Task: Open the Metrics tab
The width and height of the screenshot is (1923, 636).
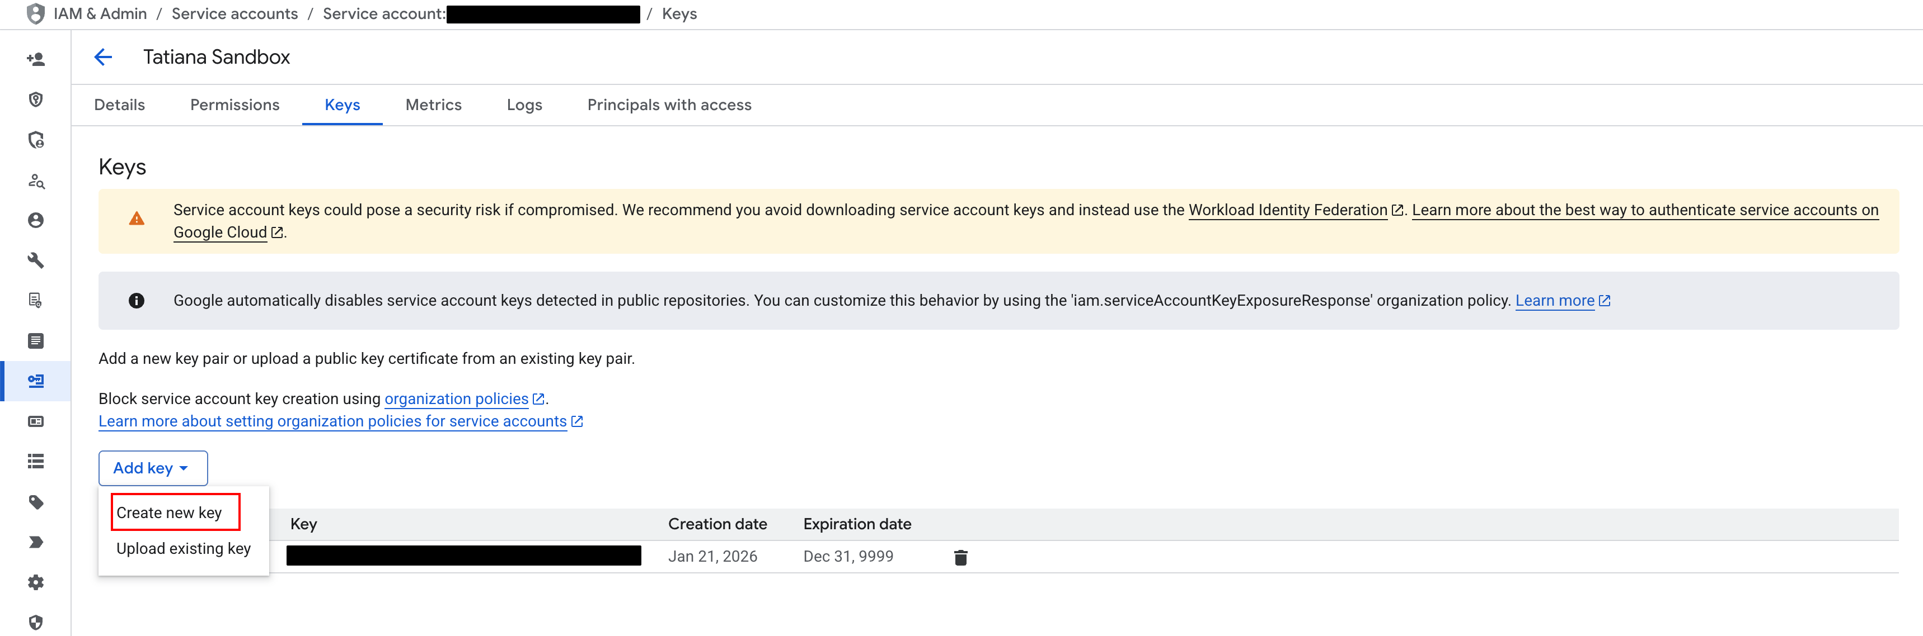Action: coord(434,105)
